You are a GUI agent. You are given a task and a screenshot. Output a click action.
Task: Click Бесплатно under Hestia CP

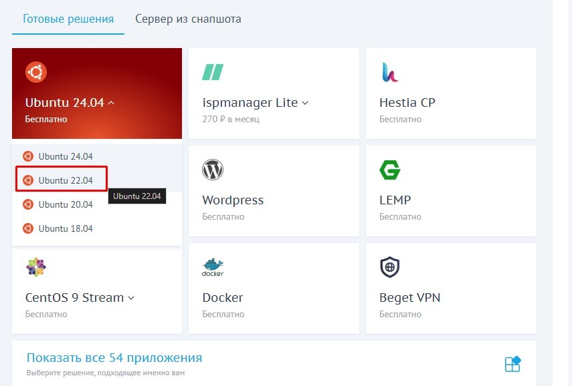(400, 119)
